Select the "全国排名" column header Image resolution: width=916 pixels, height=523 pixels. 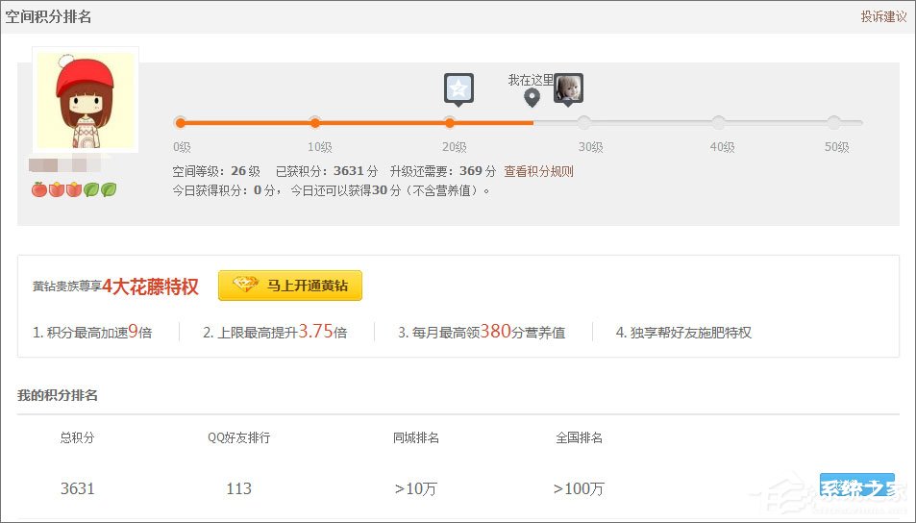pyautogui.click(x=579, y=437)
